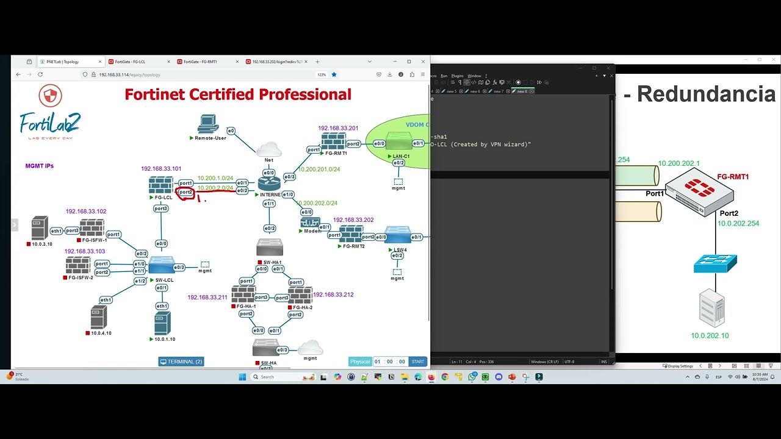Viewport: 781px width, 439px height.
Task: Click the port1 interface label on FG-LCL
Action: coord(186,183)
